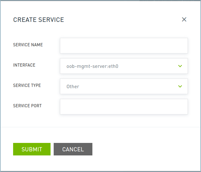201x172 pixels.
Task: Focus the Service Port input box
Action: [x=124, y=107]
